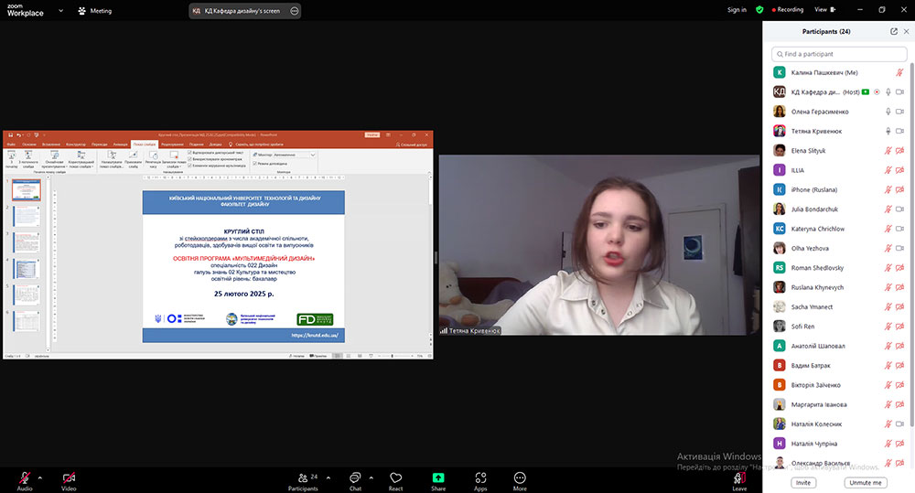Start slideshow from beginning in PowerPoint ribbon
The height and width of the screenshot is (493, 915).
[11, 159]
